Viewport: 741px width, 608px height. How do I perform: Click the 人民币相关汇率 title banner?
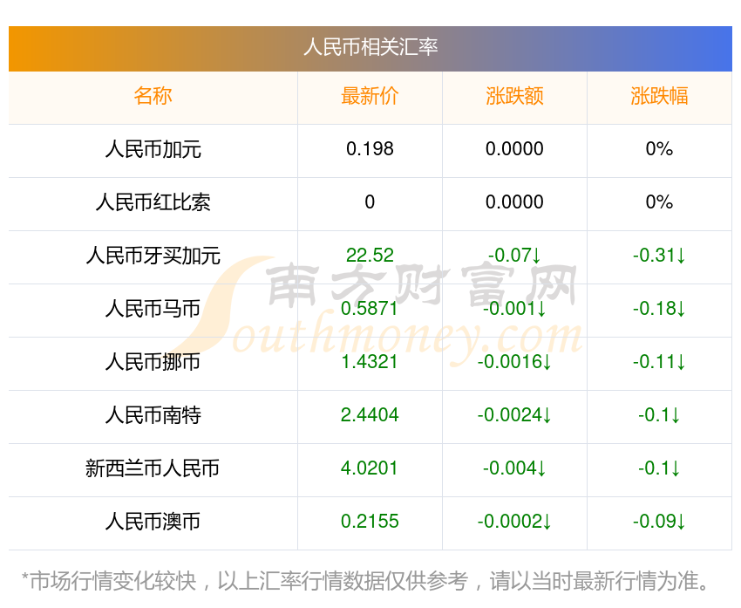point(370,47)
